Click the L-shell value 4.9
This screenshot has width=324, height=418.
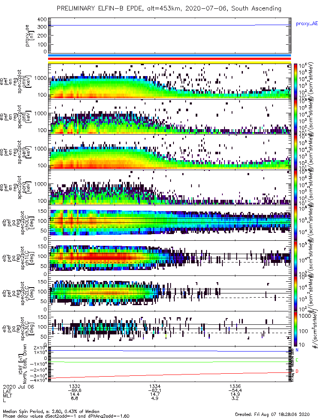[x=155, y=398]
